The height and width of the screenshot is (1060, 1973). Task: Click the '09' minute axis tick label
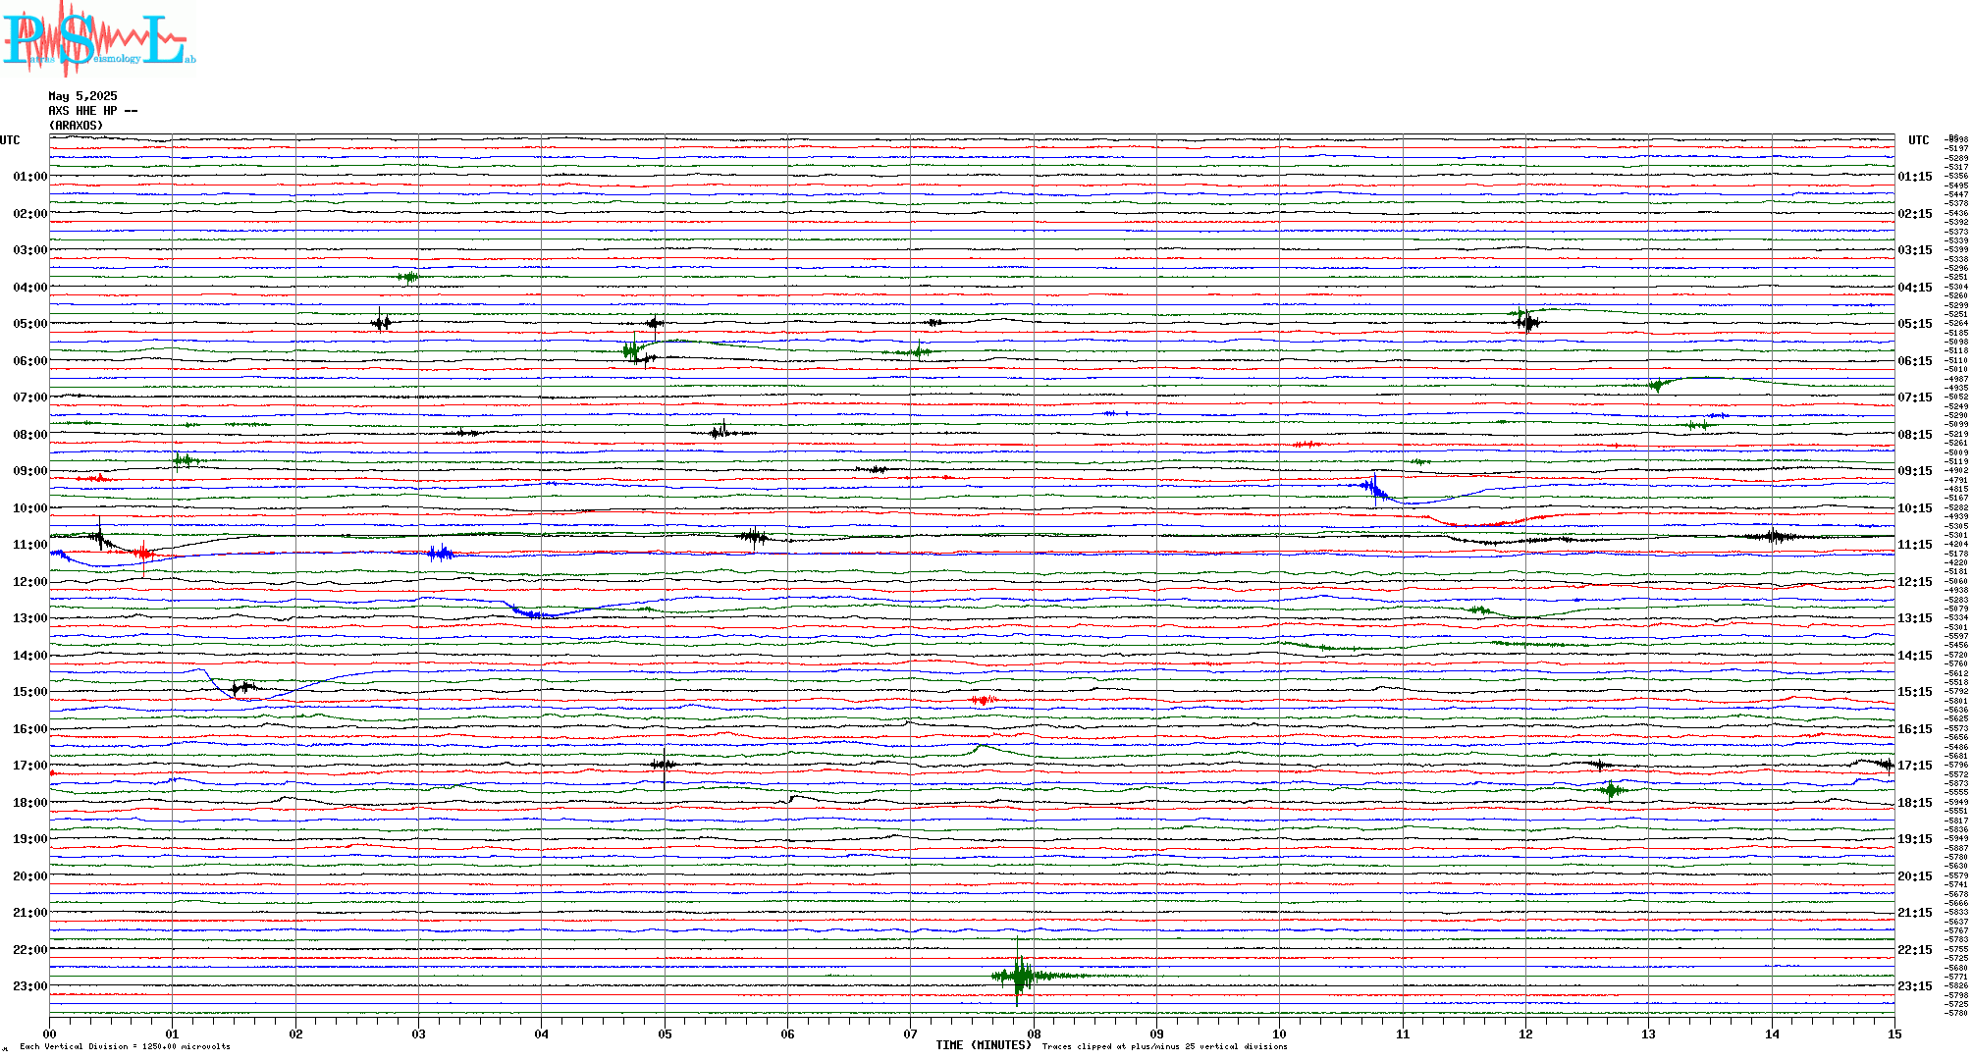1157,1033
